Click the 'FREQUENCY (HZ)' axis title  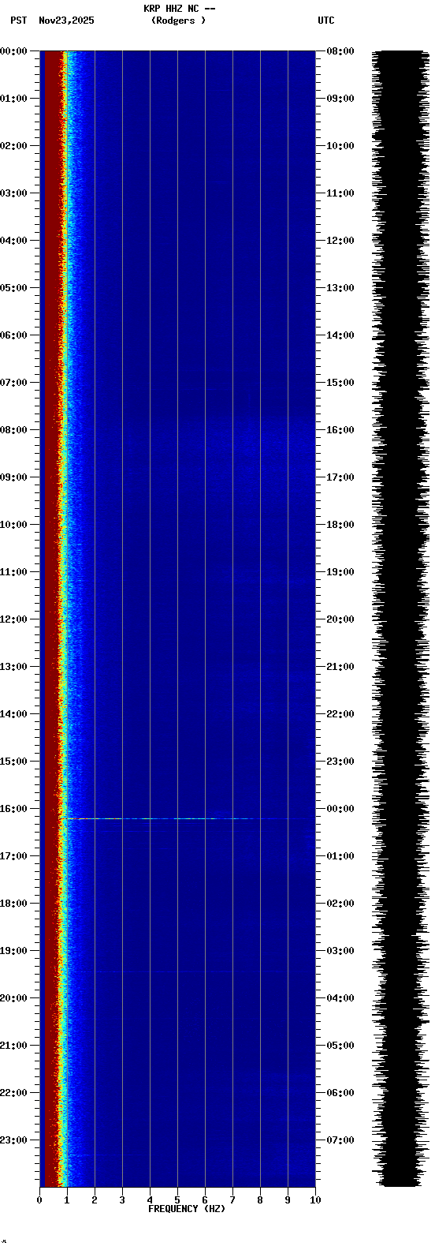click(x=187, y=1209)
